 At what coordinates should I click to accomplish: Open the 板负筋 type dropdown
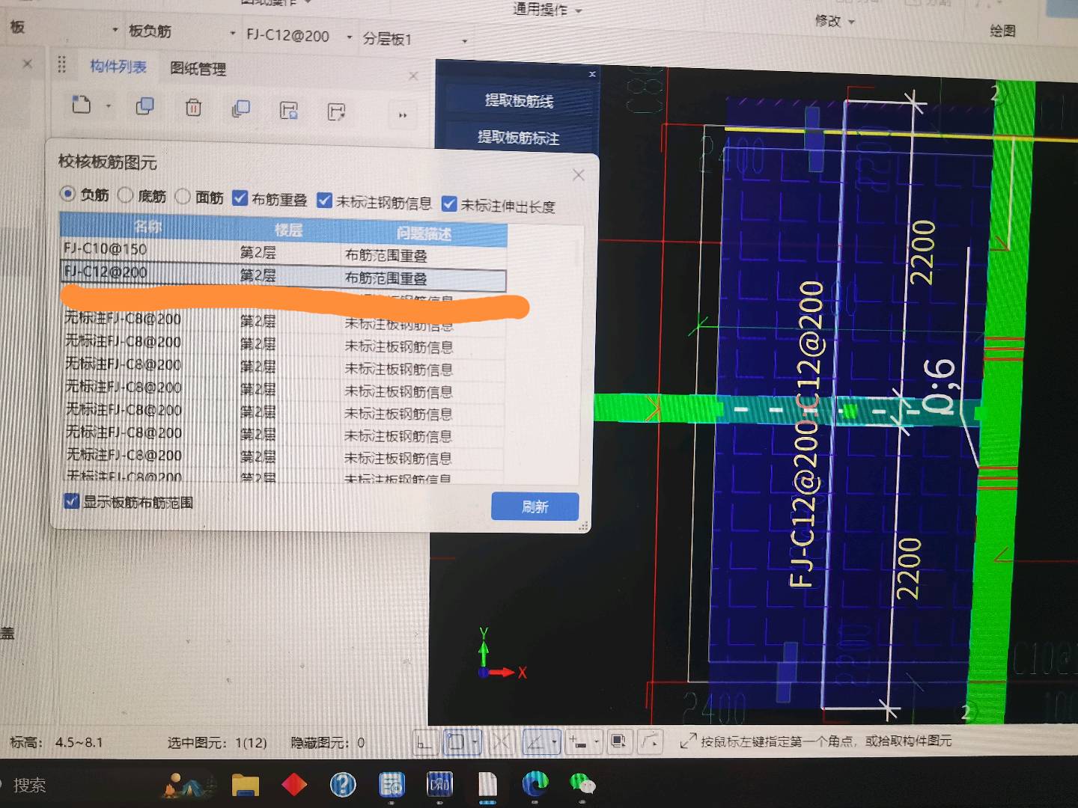pyautogui.click(x=233, y=33)
